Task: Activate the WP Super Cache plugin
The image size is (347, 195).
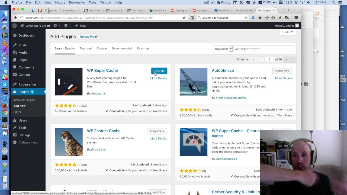Action: (x=159, y=71)
